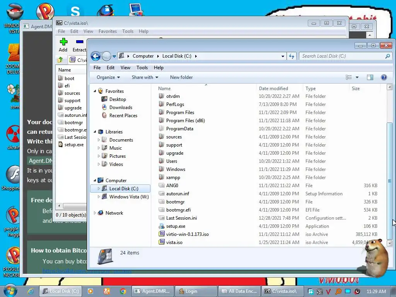
Task: Click the red V icon in system tray
Action: [328, 292]
